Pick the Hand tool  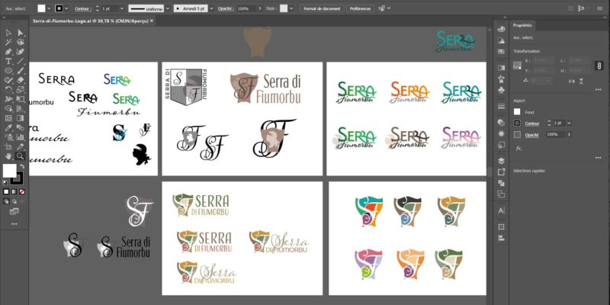(8, 156)
